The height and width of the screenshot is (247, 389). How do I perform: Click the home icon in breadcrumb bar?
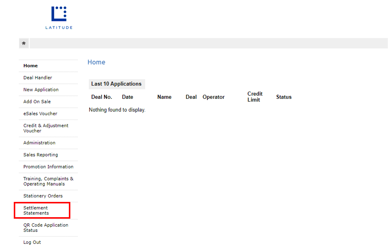(x=24, y=43)
